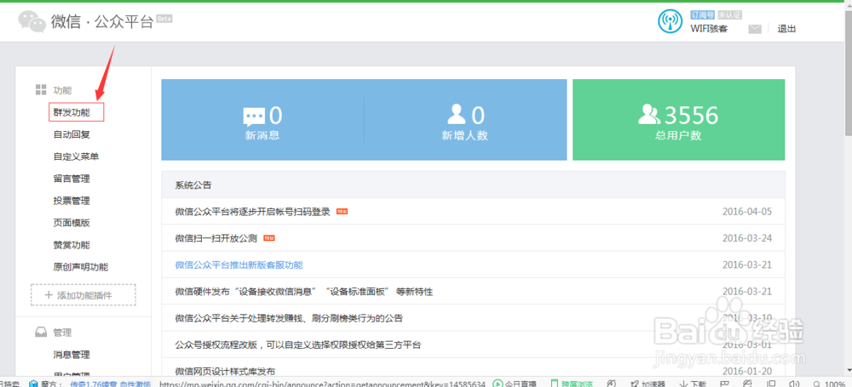Image resolution: width=852 pixels, height=387 pixels.
Task: Open announcement 微信硬件发布 设备接收微信消息
Action: [304, 292]
